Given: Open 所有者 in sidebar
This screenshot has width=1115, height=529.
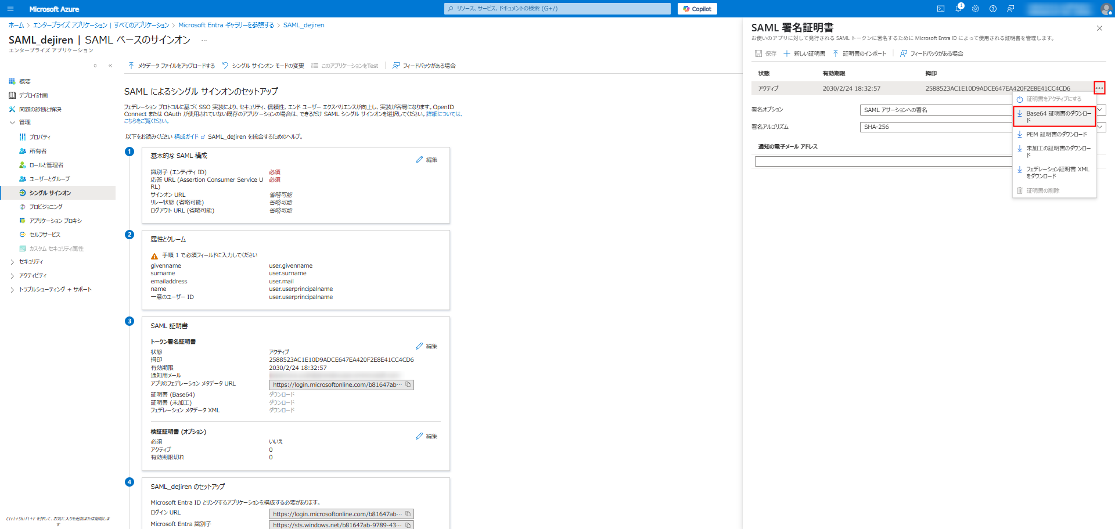Looking at the screenshot, I should point(38,151).
